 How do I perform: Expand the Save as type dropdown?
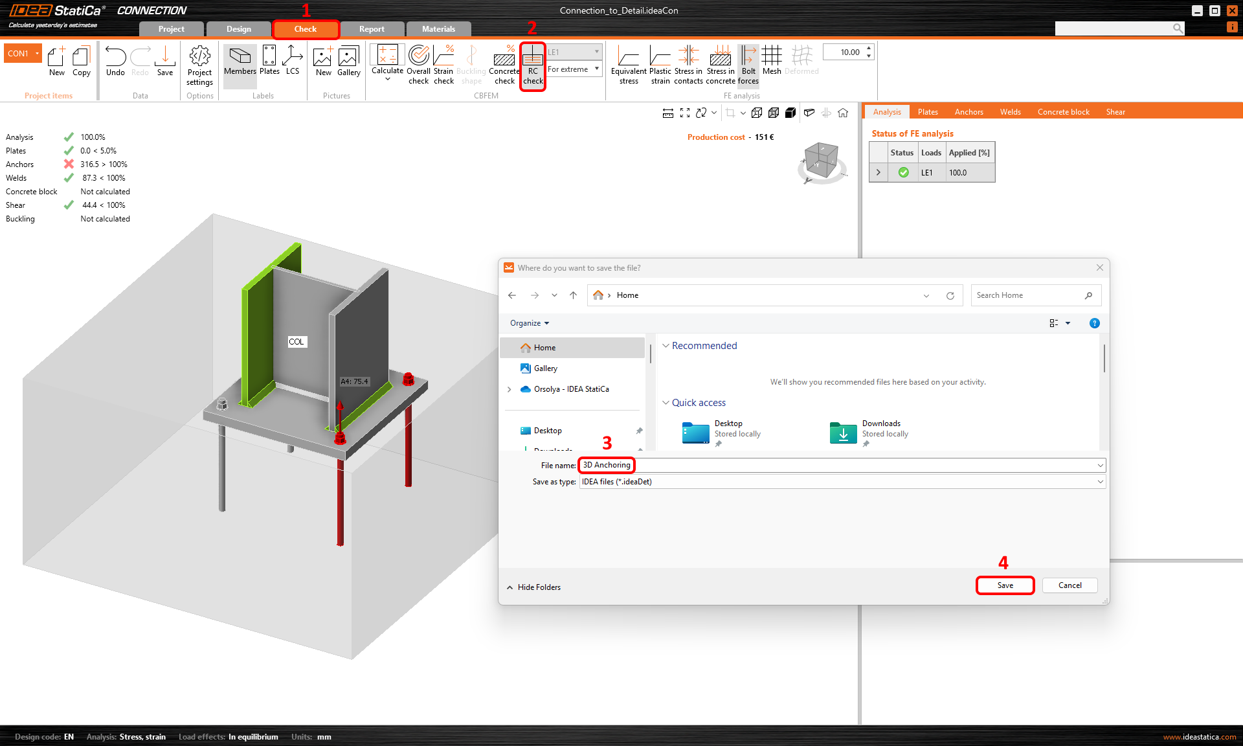1100,482
